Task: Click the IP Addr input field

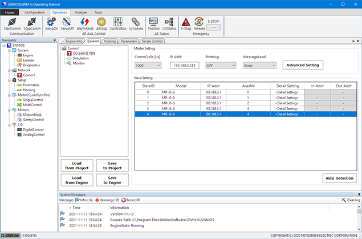Action: tap(185, 66)
